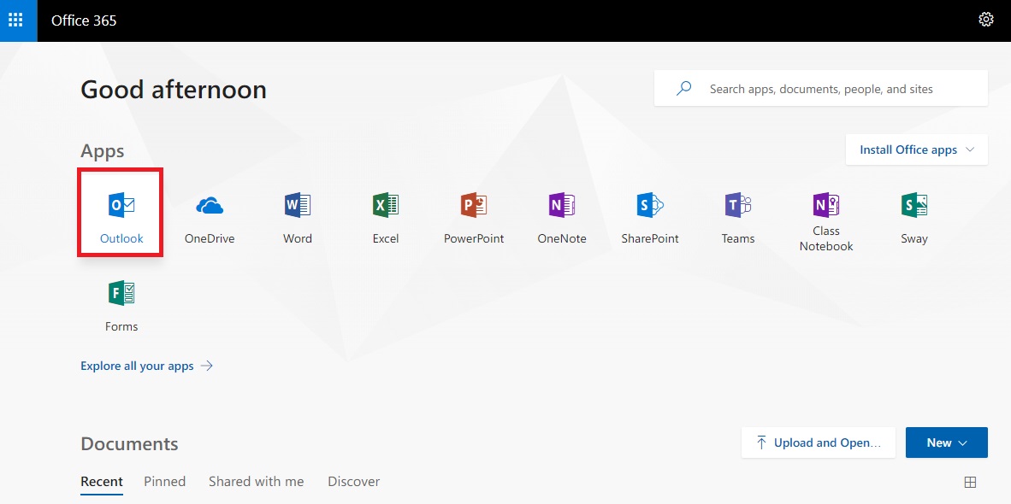1011x504 pixels.
Task: Expand the Install Office apps dropdown
Action: click(x=917, y=150)
